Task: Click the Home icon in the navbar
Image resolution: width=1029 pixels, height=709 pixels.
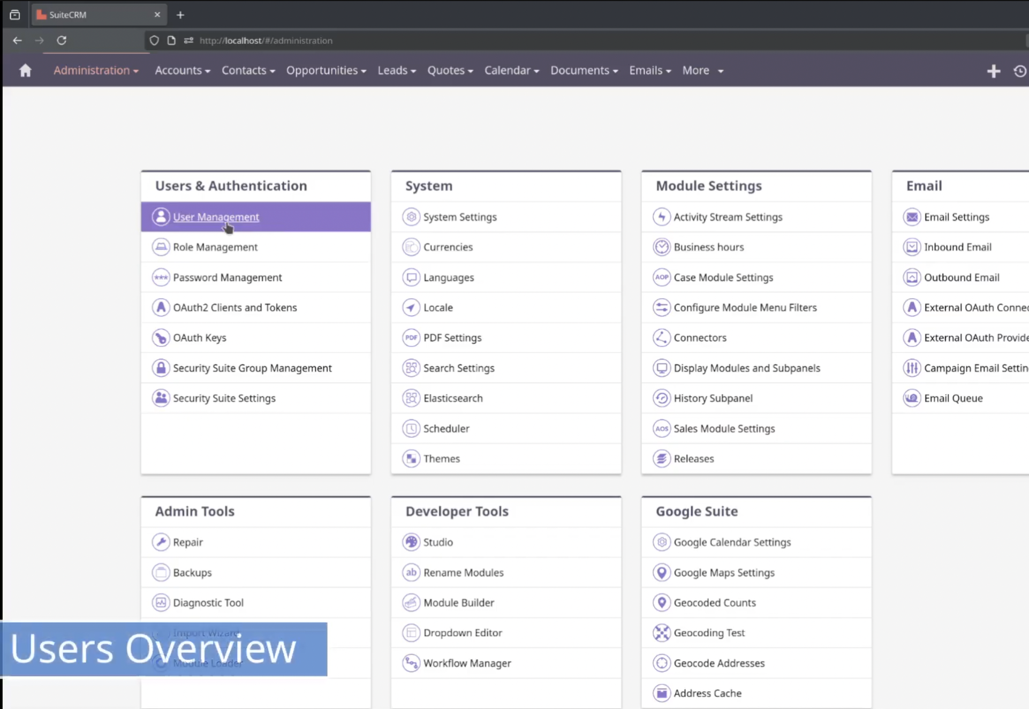Action: tap(25, 70)
